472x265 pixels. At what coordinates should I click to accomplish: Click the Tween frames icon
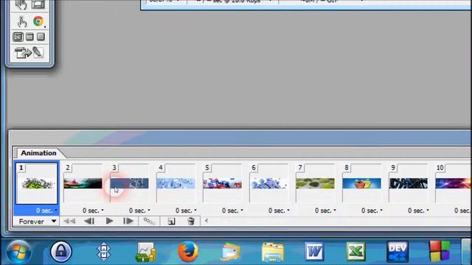pos(149,221)
